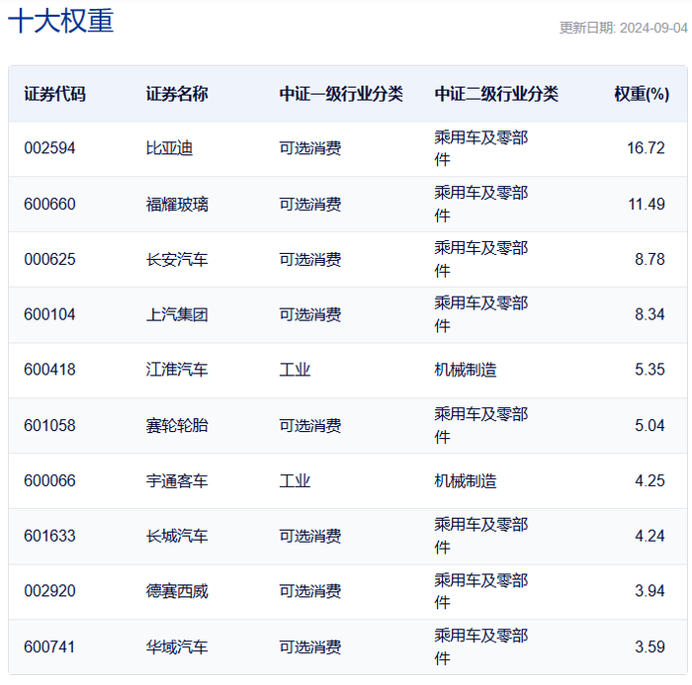Viewport: 692px width, 685px height.
Task: Select security code 002594
Action: tap(49, 148)
